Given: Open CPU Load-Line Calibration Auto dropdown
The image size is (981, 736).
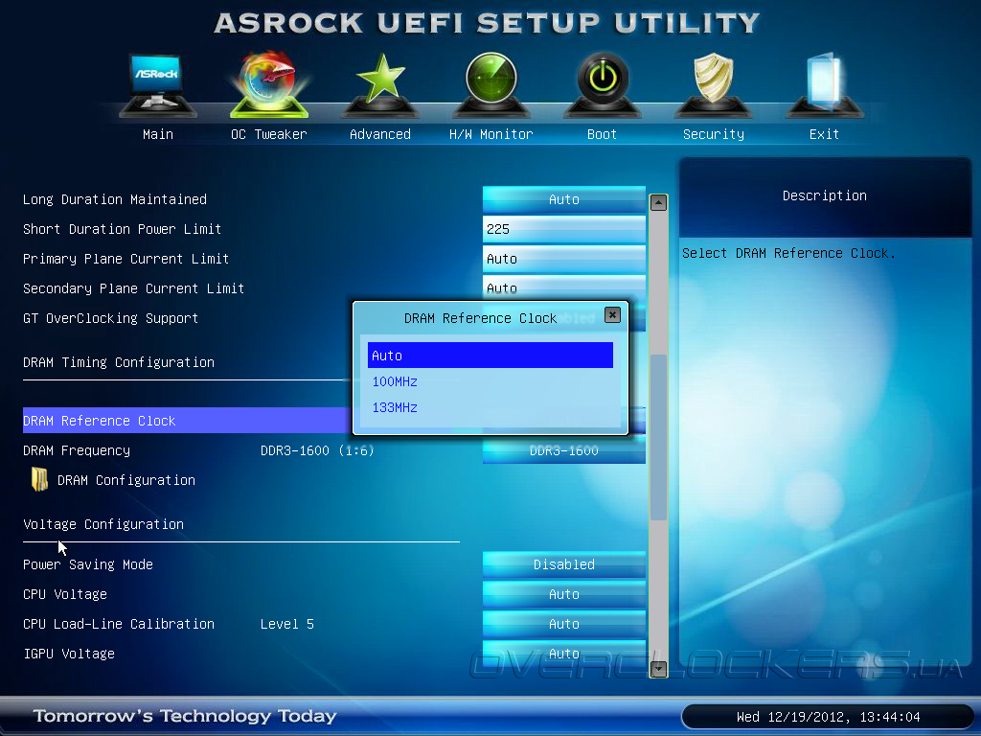Looking at the screenshot, I should click(563, 624).
